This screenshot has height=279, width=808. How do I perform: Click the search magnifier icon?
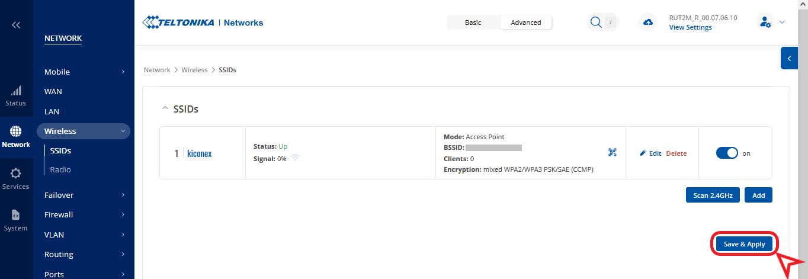596,23
